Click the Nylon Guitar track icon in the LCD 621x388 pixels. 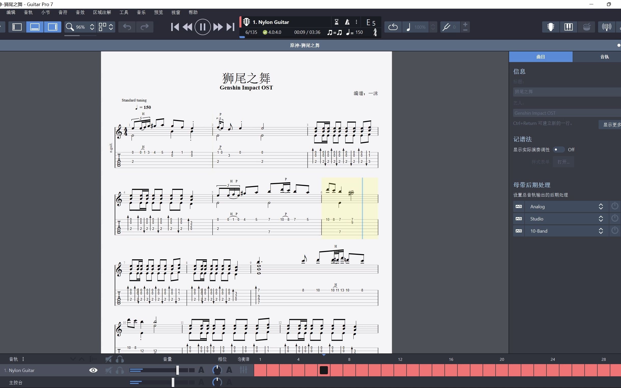coord(246,22)
